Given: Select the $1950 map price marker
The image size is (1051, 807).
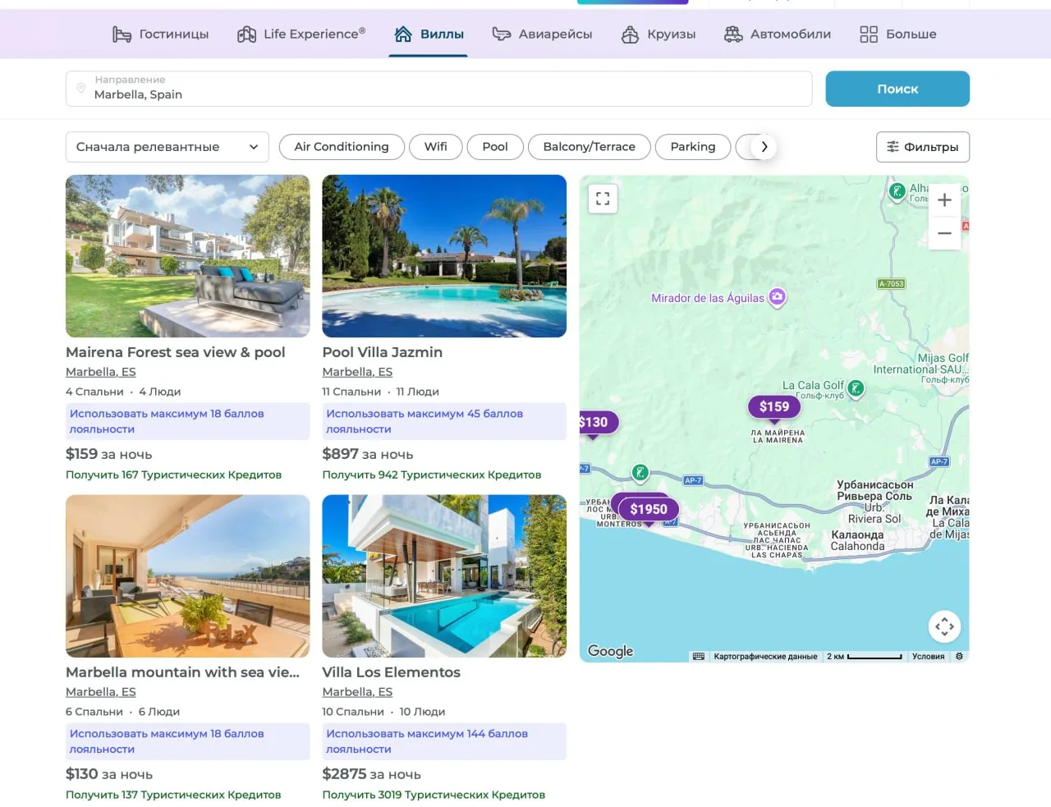Looking at the screenshot, I should point(649,510).
